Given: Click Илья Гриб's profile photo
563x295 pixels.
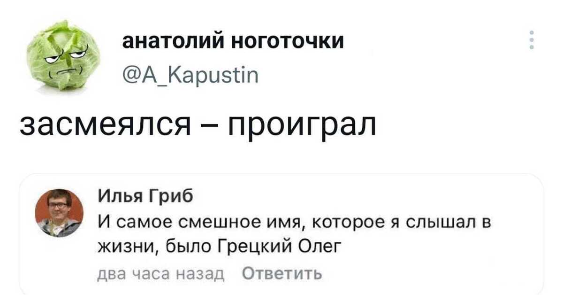Looking at the screenshot, I should (60, 213).
